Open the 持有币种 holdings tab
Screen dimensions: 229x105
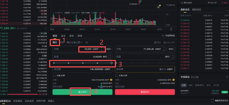(x=41, y=101)
